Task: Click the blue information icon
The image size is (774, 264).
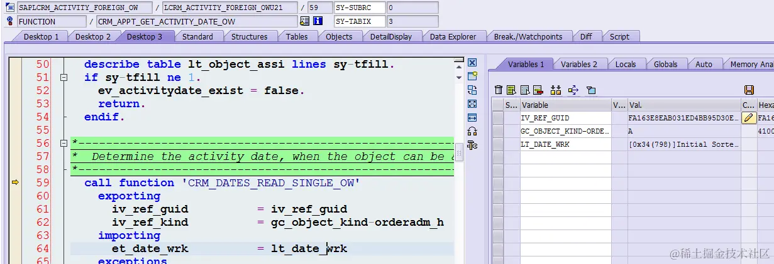Action: [318, 21]
